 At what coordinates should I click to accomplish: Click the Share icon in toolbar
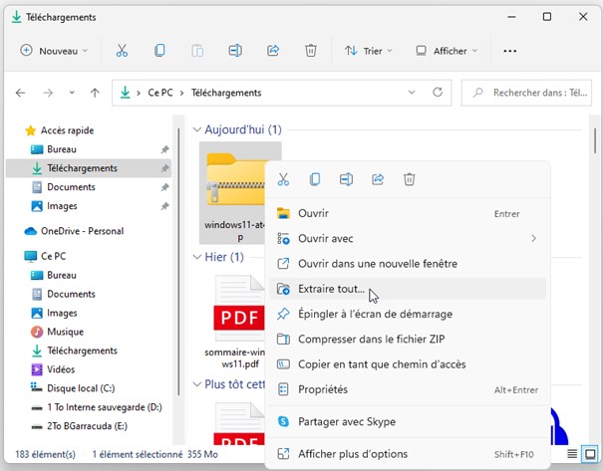pyautogui.click(x=273, y=51)
